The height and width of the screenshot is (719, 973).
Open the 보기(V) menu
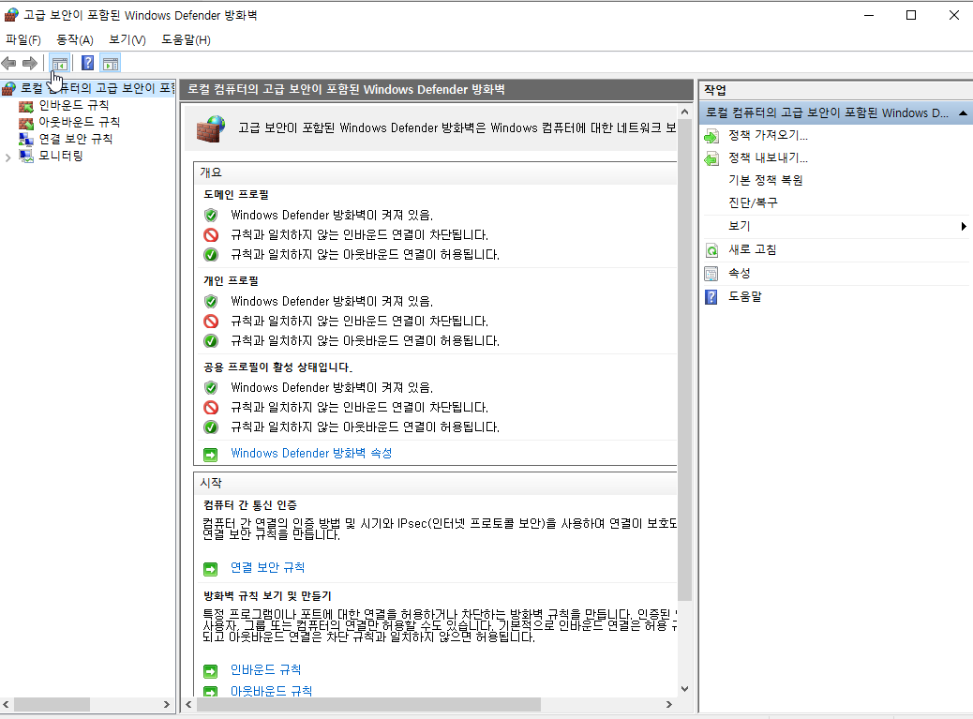pyautogui.click(x=127, y=39)
